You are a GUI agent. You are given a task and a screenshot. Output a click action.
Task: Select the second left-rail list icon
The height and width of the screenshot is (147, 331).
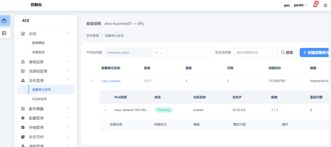(x=4, y=33)
